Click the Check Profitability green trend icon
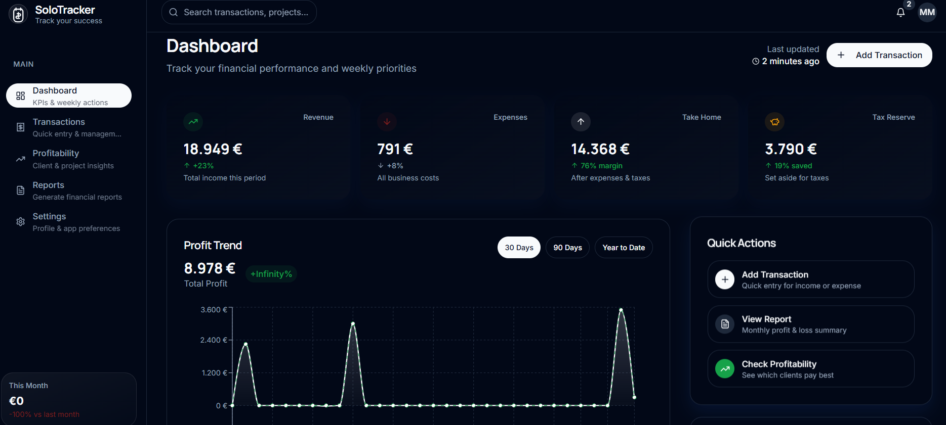Image resolution: width=946 pixels, height=425 pixels. pyautogui.click(x=725, y=369)
